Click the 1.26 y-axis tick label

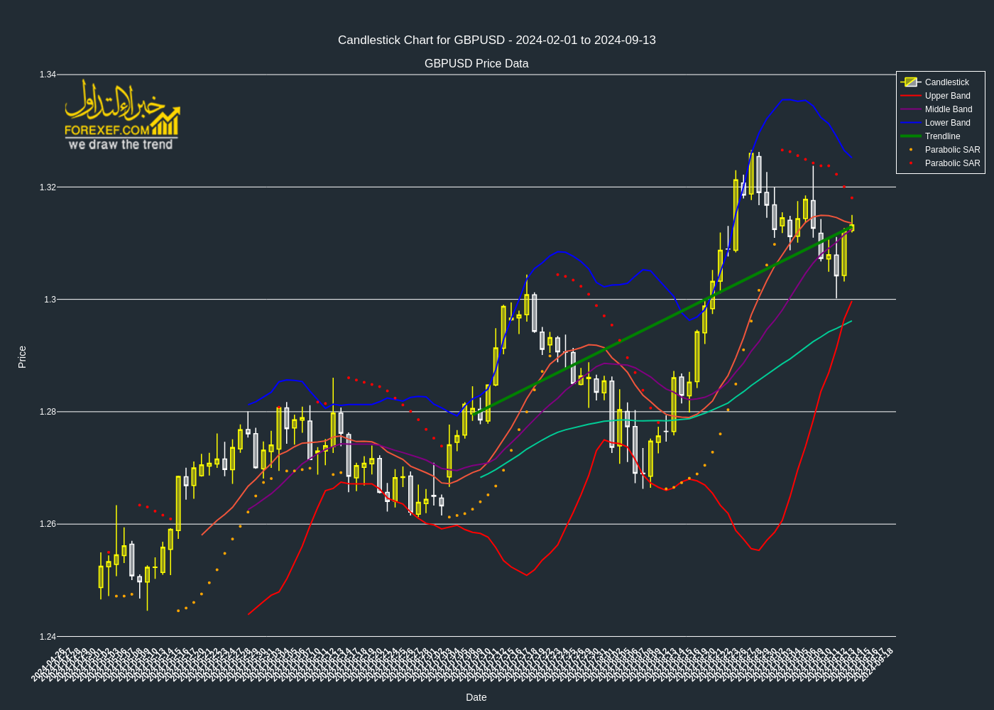click(x=48, y=524)
